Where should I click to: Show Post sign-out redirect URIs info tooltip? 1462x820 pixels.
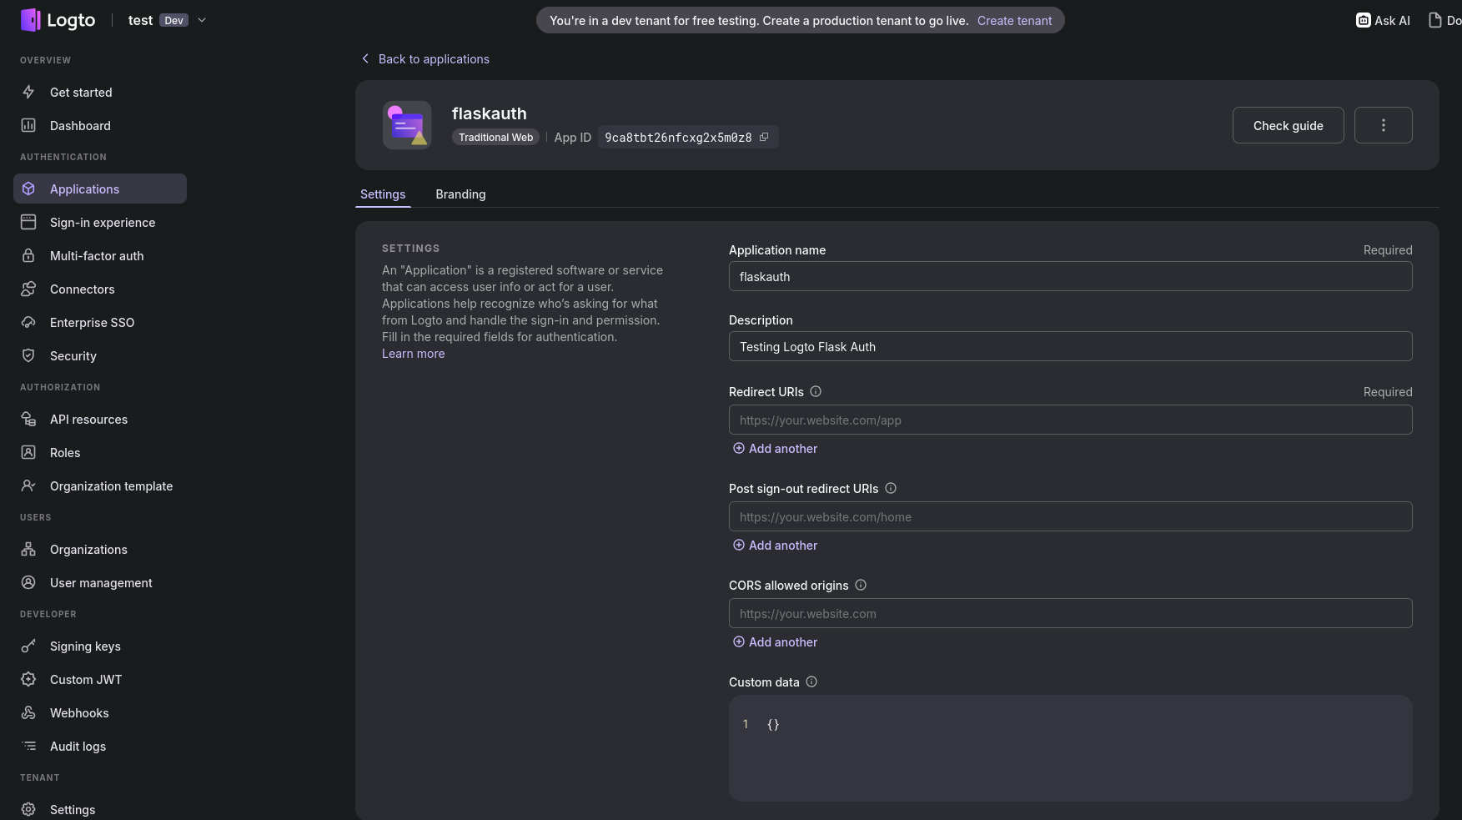pos(891,489)
